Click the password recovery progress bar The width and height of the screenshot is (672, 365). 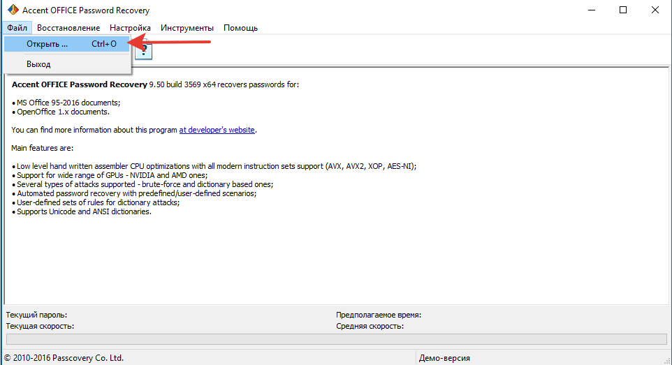click(x=335, y=339)
